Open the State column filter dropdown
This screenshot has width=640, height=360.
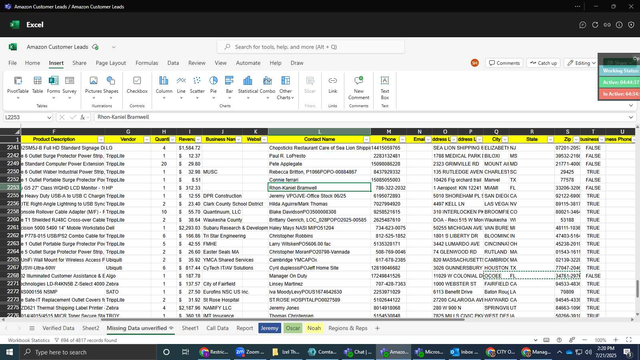tap(550, 139)
